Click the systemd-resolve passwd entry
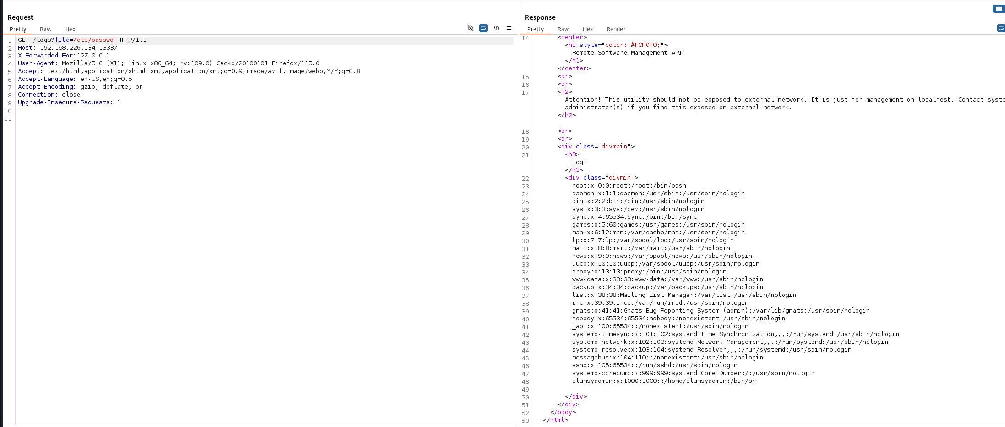 (712, 350)
